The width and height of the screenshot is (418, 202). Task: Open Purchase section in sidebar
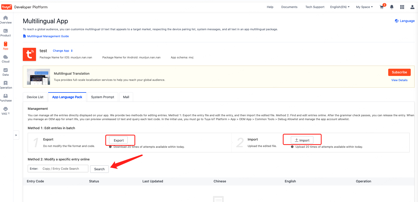coord(5,98)
